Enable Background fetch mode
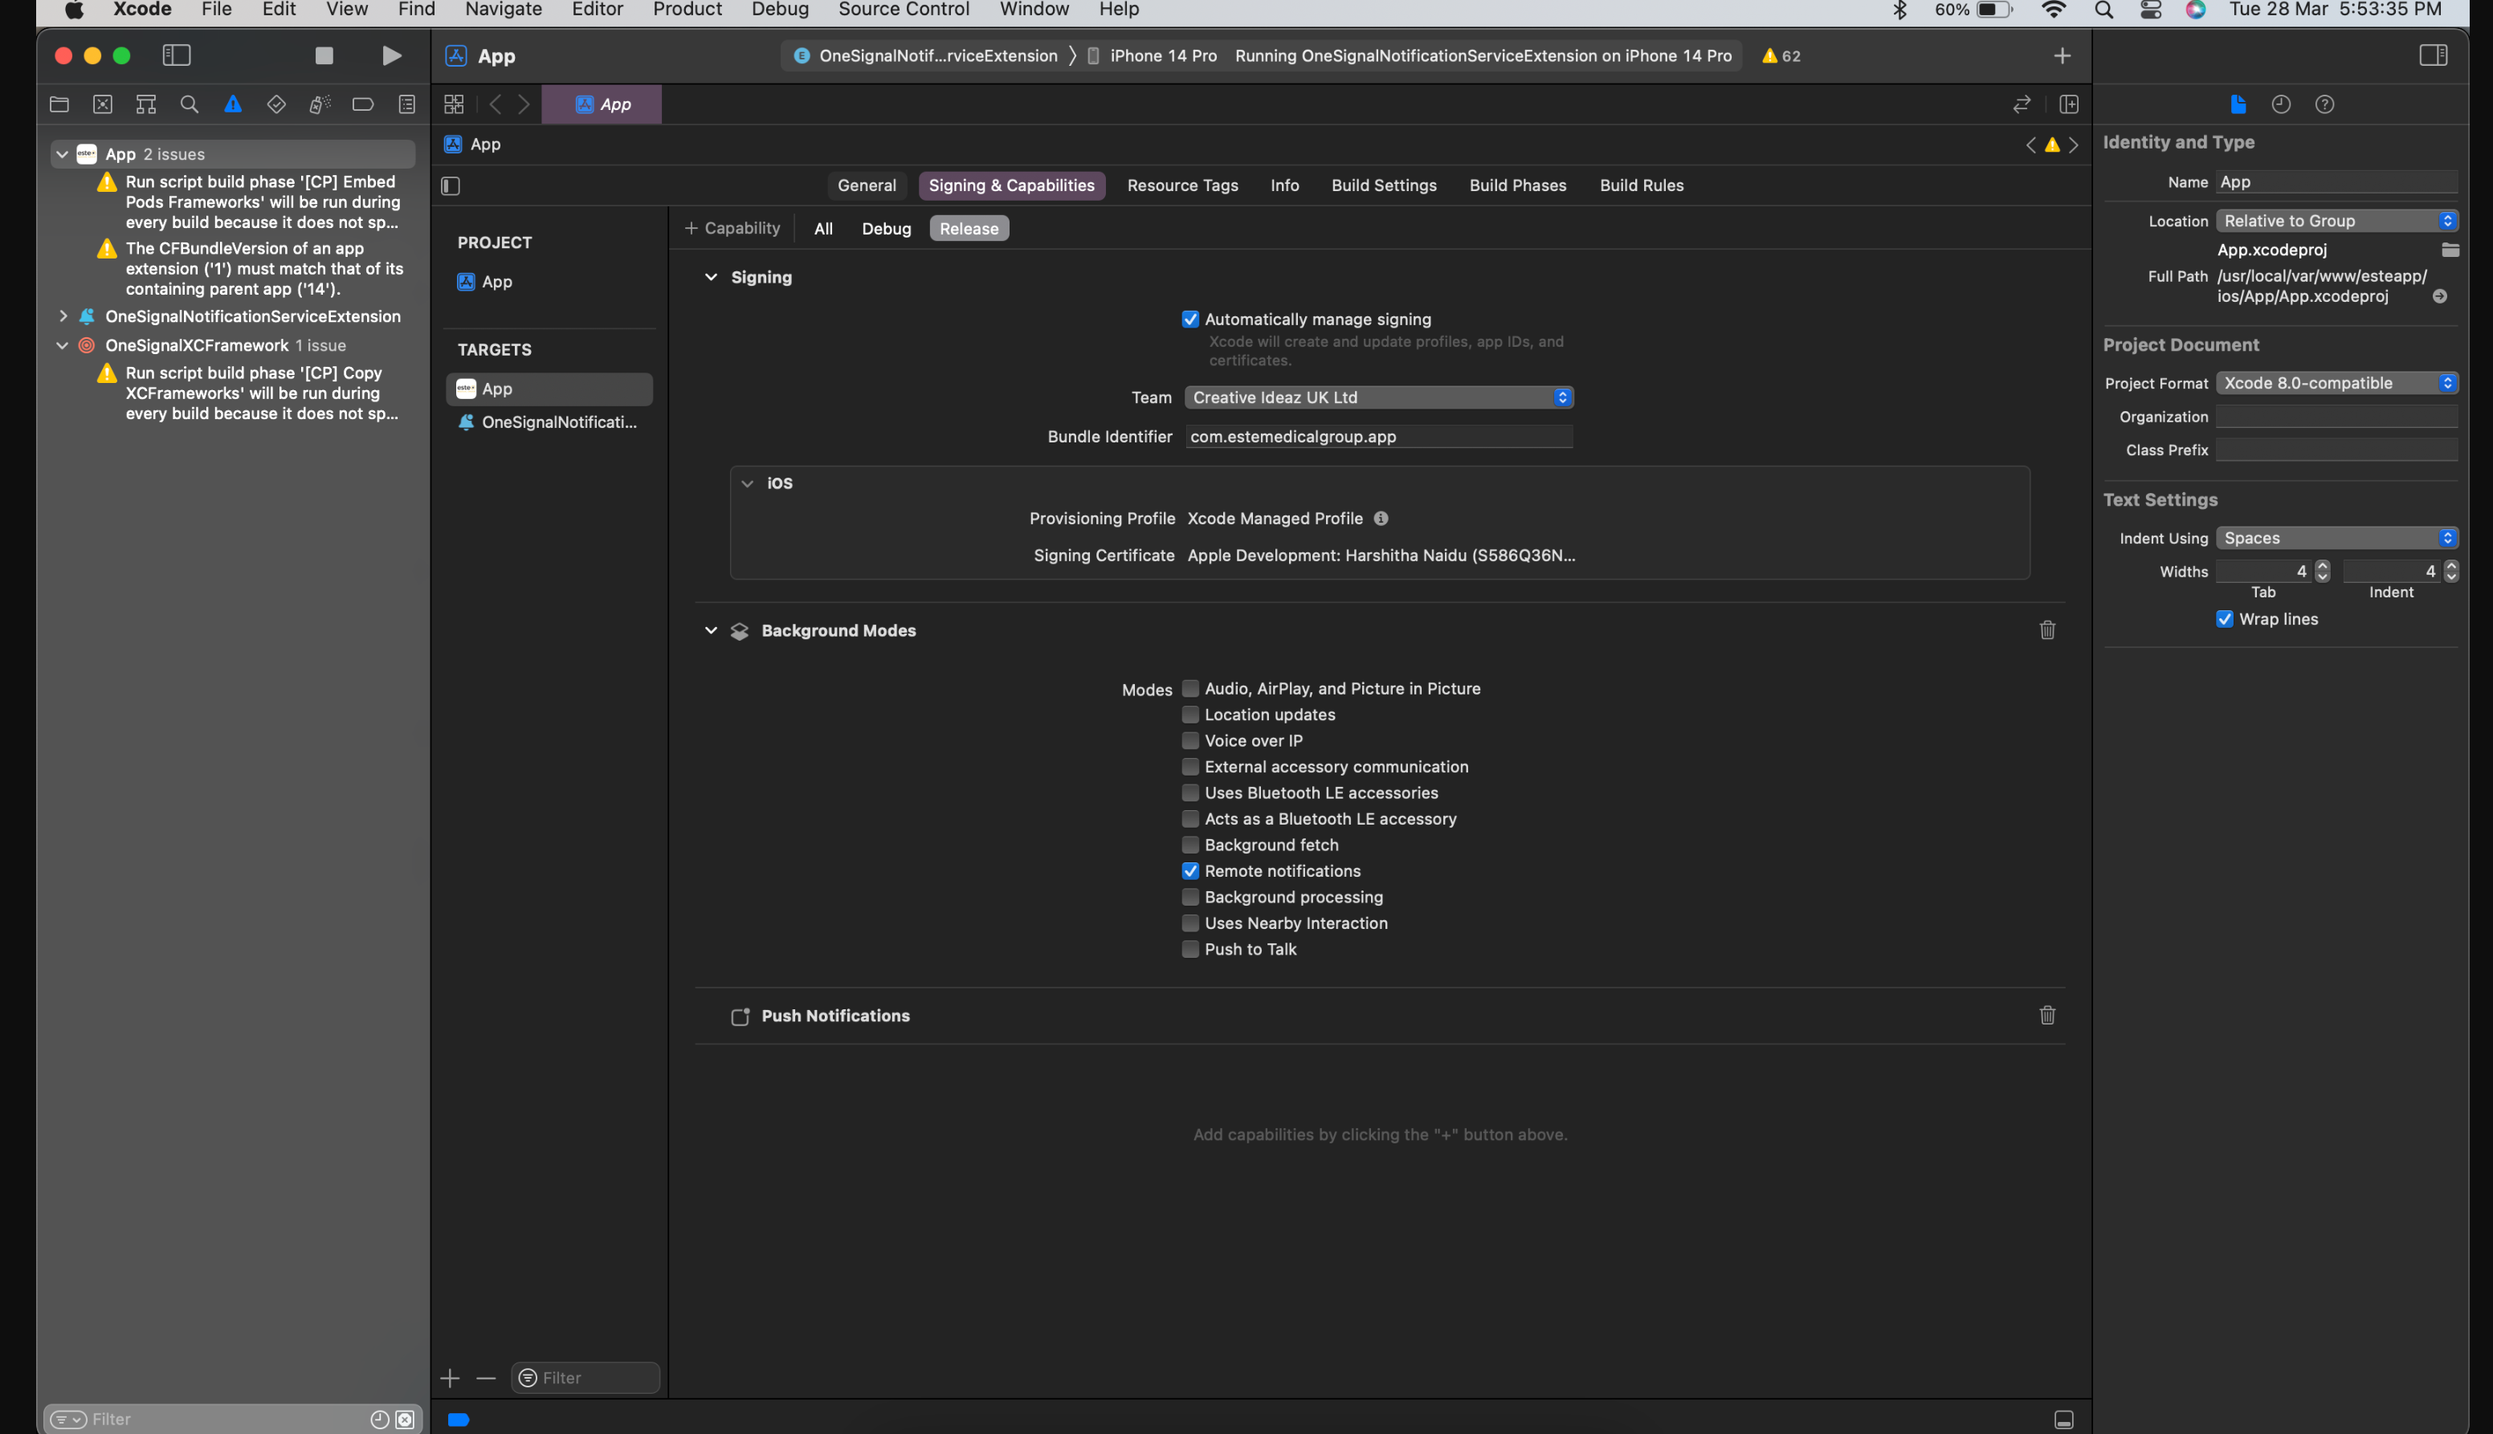Screen dimensions: 2493x1434 click(1189, 845)
